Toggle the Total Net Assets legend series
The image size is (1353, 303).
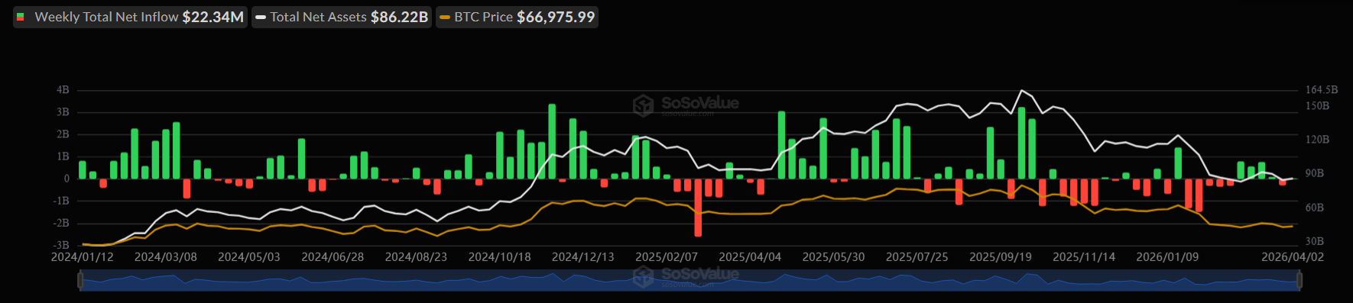[x=342, y=17]
